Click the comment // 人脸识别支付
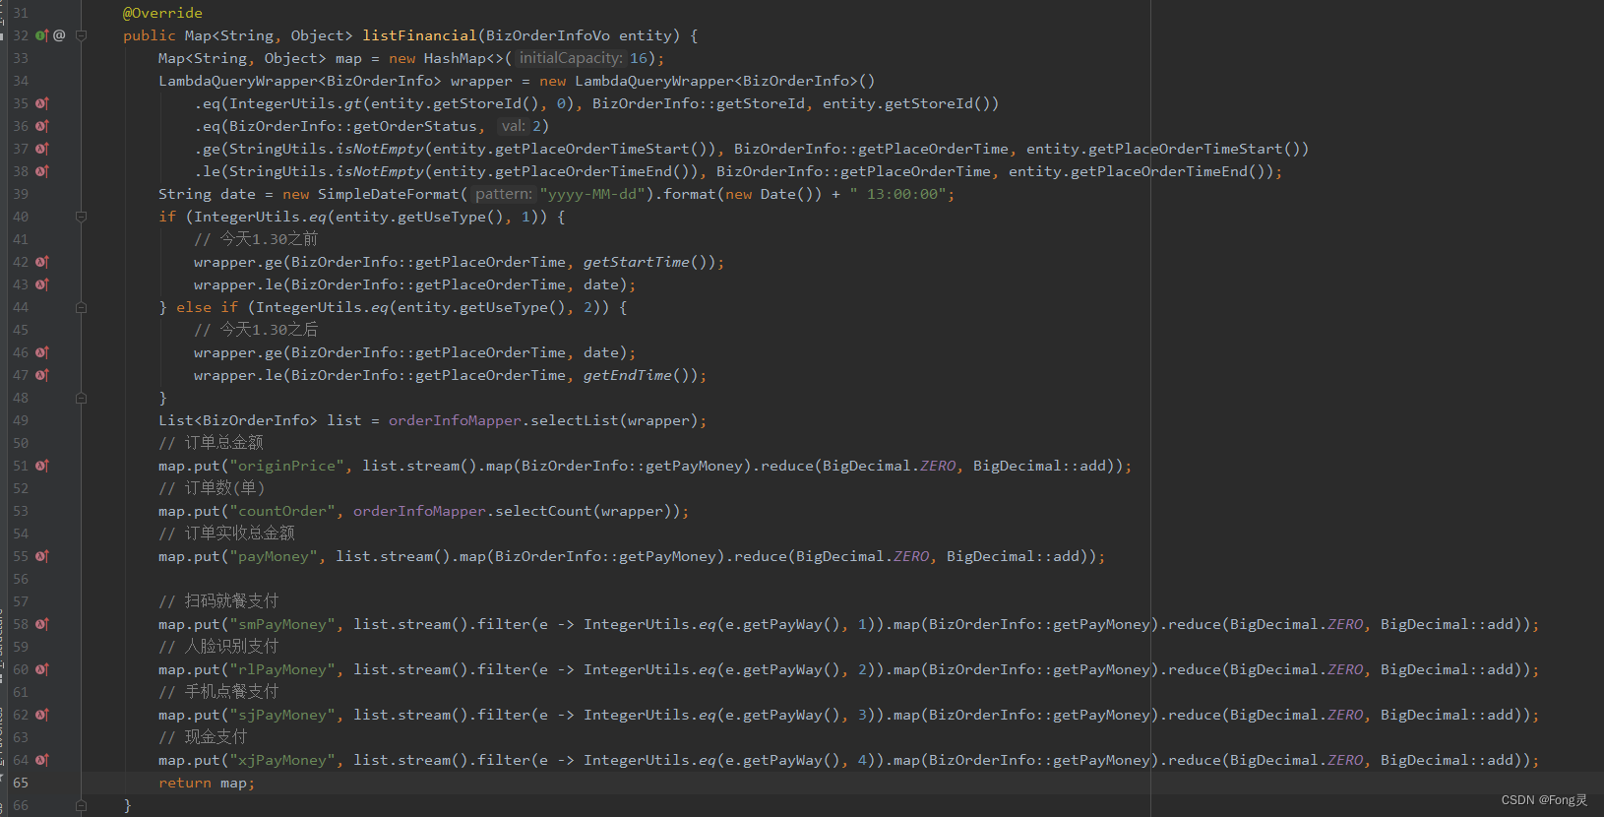The image size is (1604, 817). tap(218, 647)
